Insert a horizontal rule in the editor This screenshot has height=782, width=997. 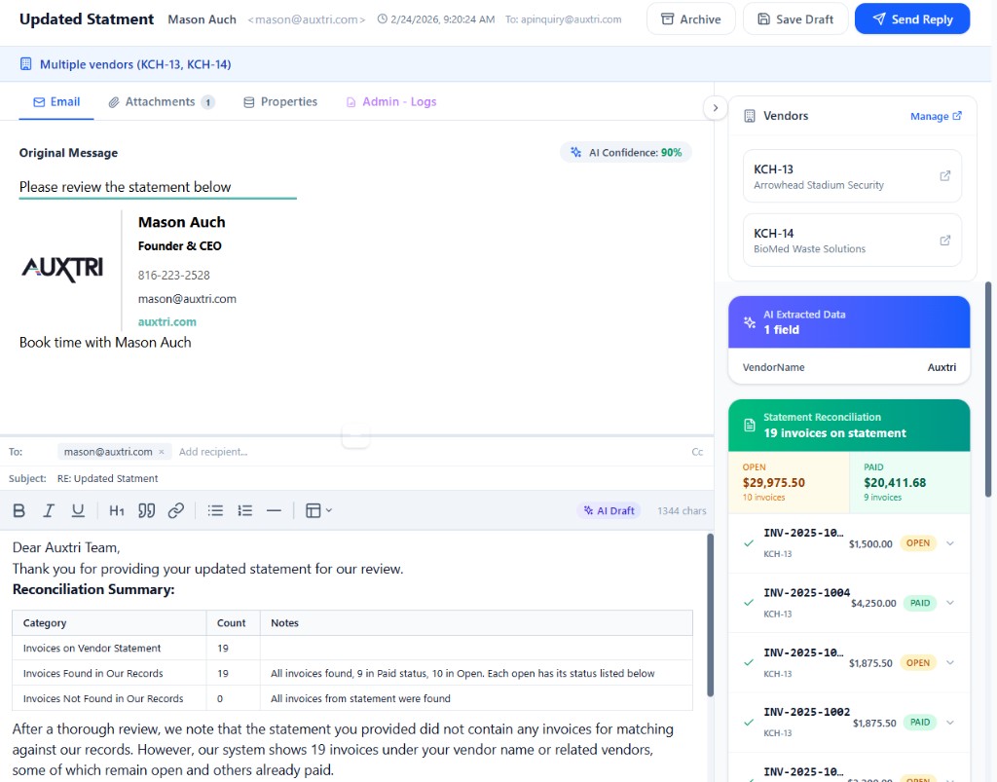click(x=275, y=509)
